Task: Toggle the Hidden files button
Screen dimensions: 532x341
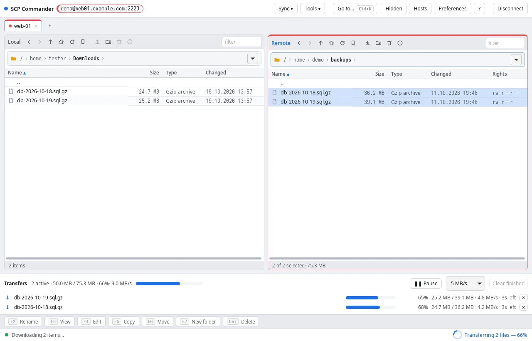Action: [394, 9]
